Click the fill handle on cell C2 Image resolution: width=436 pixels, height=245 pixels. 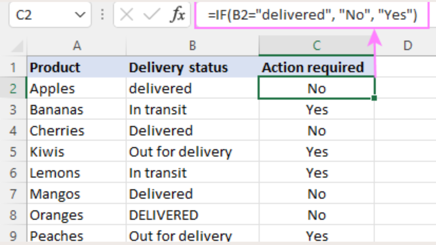374,98
